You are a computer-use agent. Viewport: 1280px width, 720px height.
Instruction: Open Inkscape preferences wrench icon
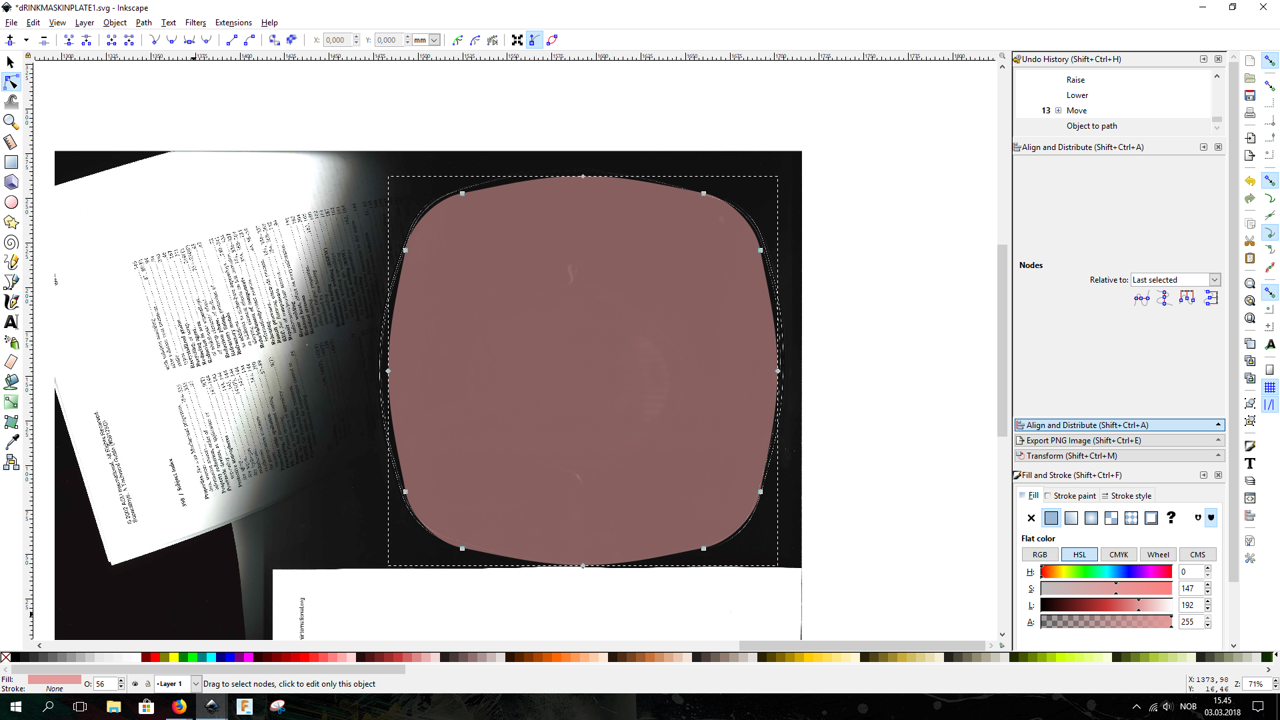(1250, 558)
